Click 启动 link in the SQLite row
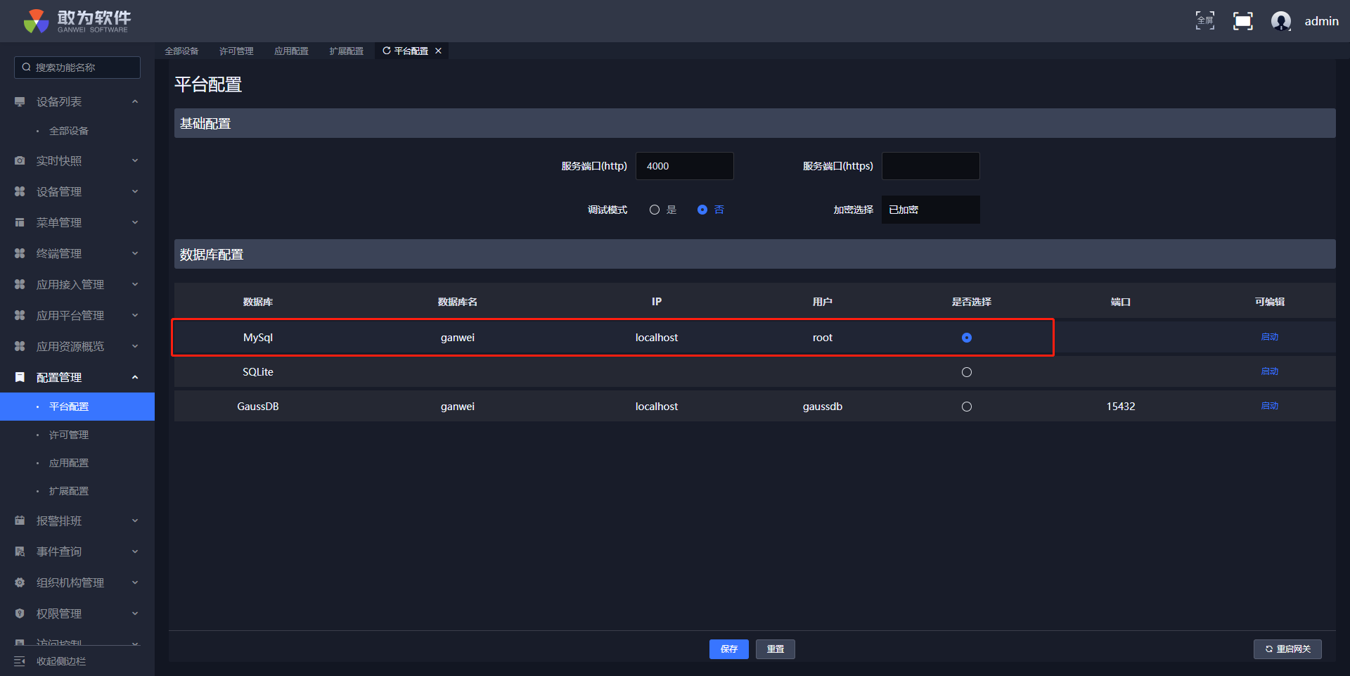The width and height of the screenshot is (1350, 676). pyautogui.click(x=1270, y=371)
